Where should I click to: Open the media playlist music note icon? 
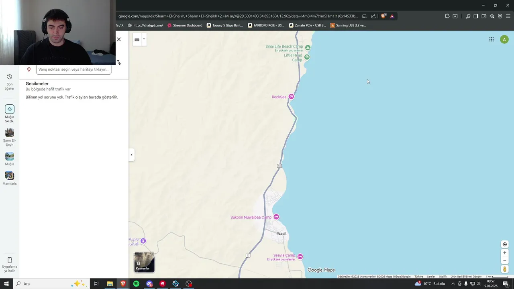[x=468, y=16]
